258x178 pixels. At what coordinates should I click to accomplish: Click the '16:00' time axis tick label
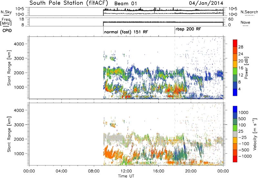coord(158,171)
